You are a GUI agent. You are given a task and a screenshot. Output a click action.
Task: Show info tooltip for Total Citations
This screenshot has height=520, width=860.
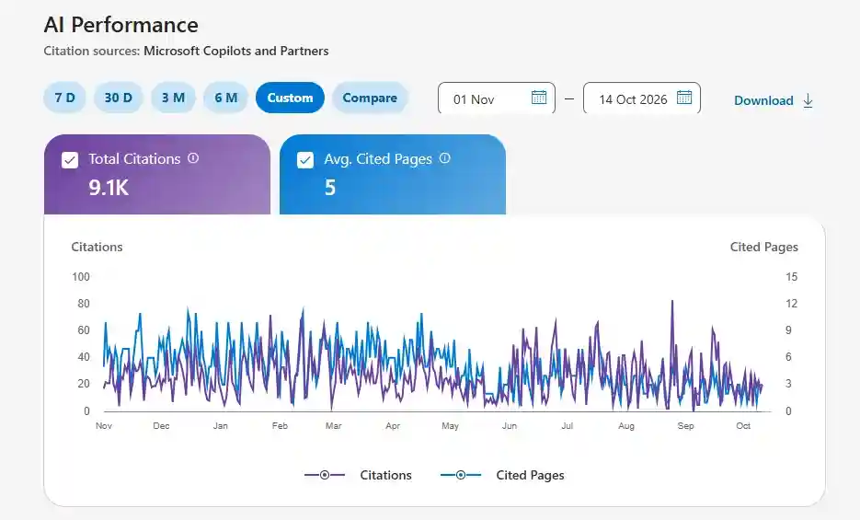pos(193,158)
